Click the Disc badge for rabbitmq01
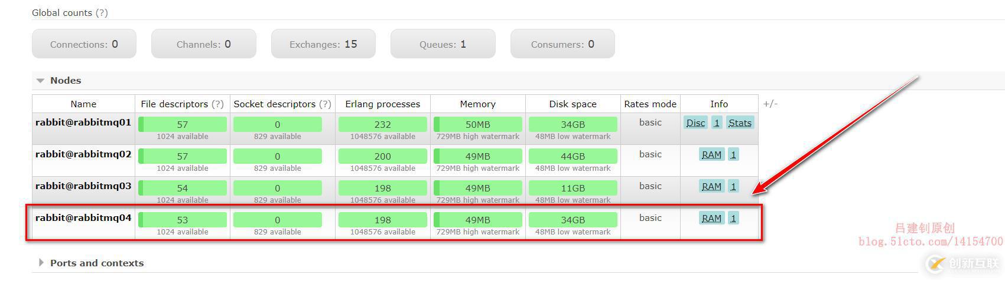This screenshot has width=1005, height=281. point(695,123)
